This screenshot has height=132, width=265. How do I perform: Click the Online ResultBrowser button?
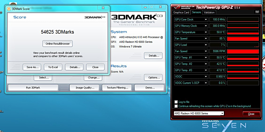pyautogui.click(x=57, y=44)
